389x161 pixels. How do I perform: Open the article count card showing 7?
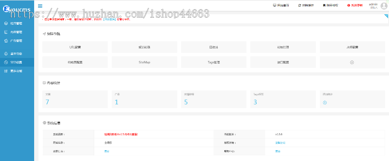point(75,99)
